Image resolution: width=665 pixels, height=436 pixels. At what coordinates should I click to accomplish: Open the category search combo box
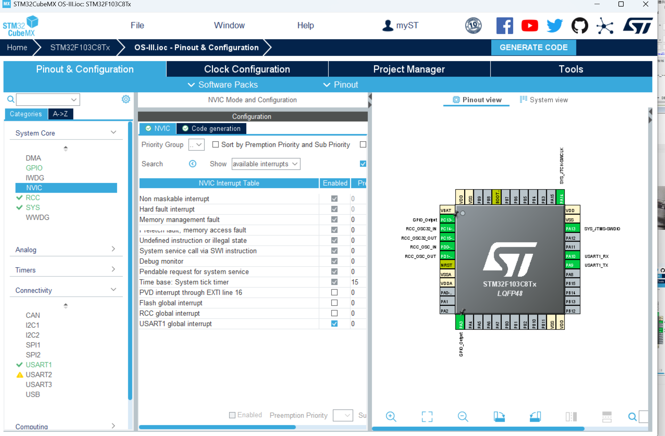click(48, 100)
